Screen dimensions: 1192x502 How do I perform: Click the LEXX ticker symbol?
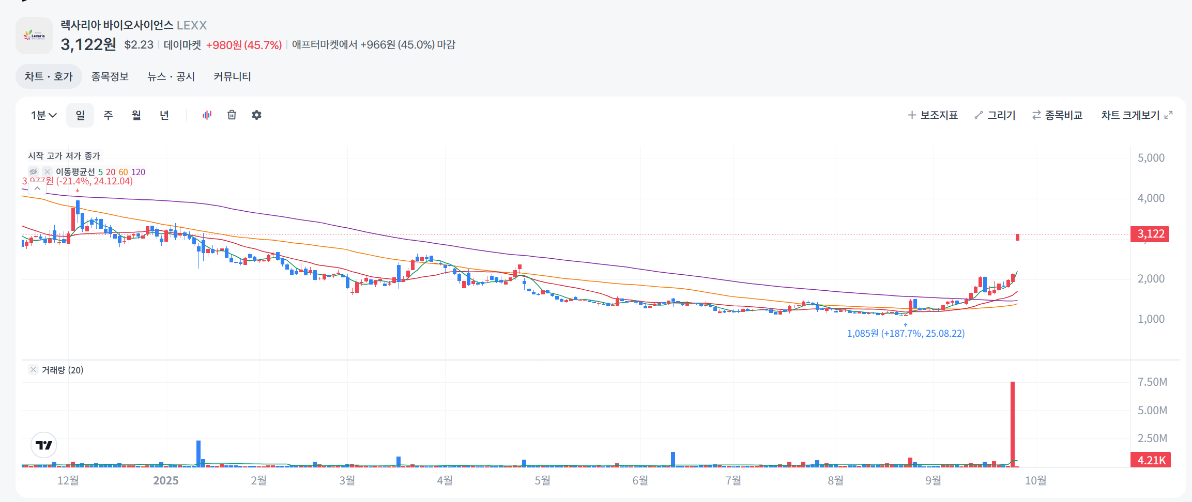(192, 25)
